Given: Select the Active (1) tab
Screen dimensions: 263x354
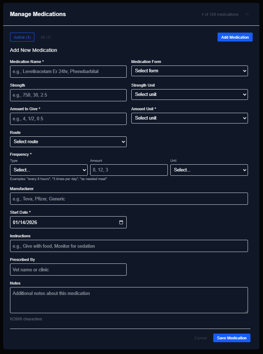Looking at the screenshot, I should [22, 37].
